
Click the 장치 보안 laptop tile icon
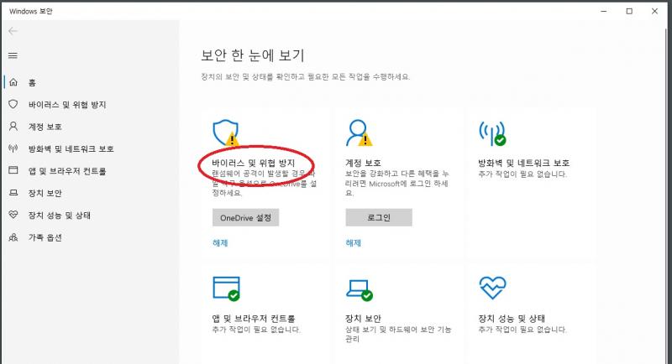(358, 288)
